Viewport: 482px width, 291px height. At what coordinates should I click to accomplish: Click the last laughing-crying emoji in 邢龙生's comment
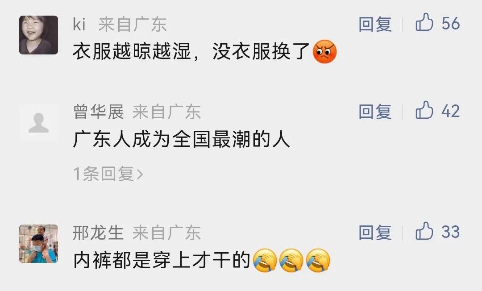pos(318,260)
